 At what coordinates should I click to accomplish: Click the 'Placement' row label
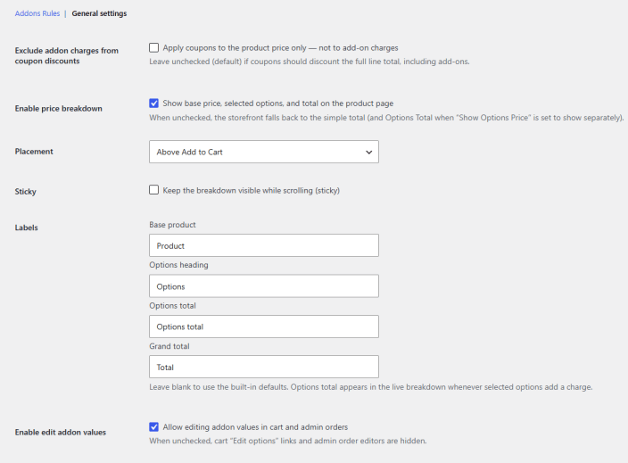coord(34,152)
